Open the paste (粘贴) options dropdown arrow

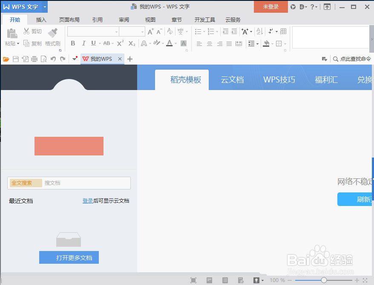click(x=18, y=43)
